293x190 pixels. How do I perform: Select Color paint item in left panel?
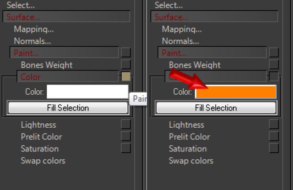tap(31, 77)
